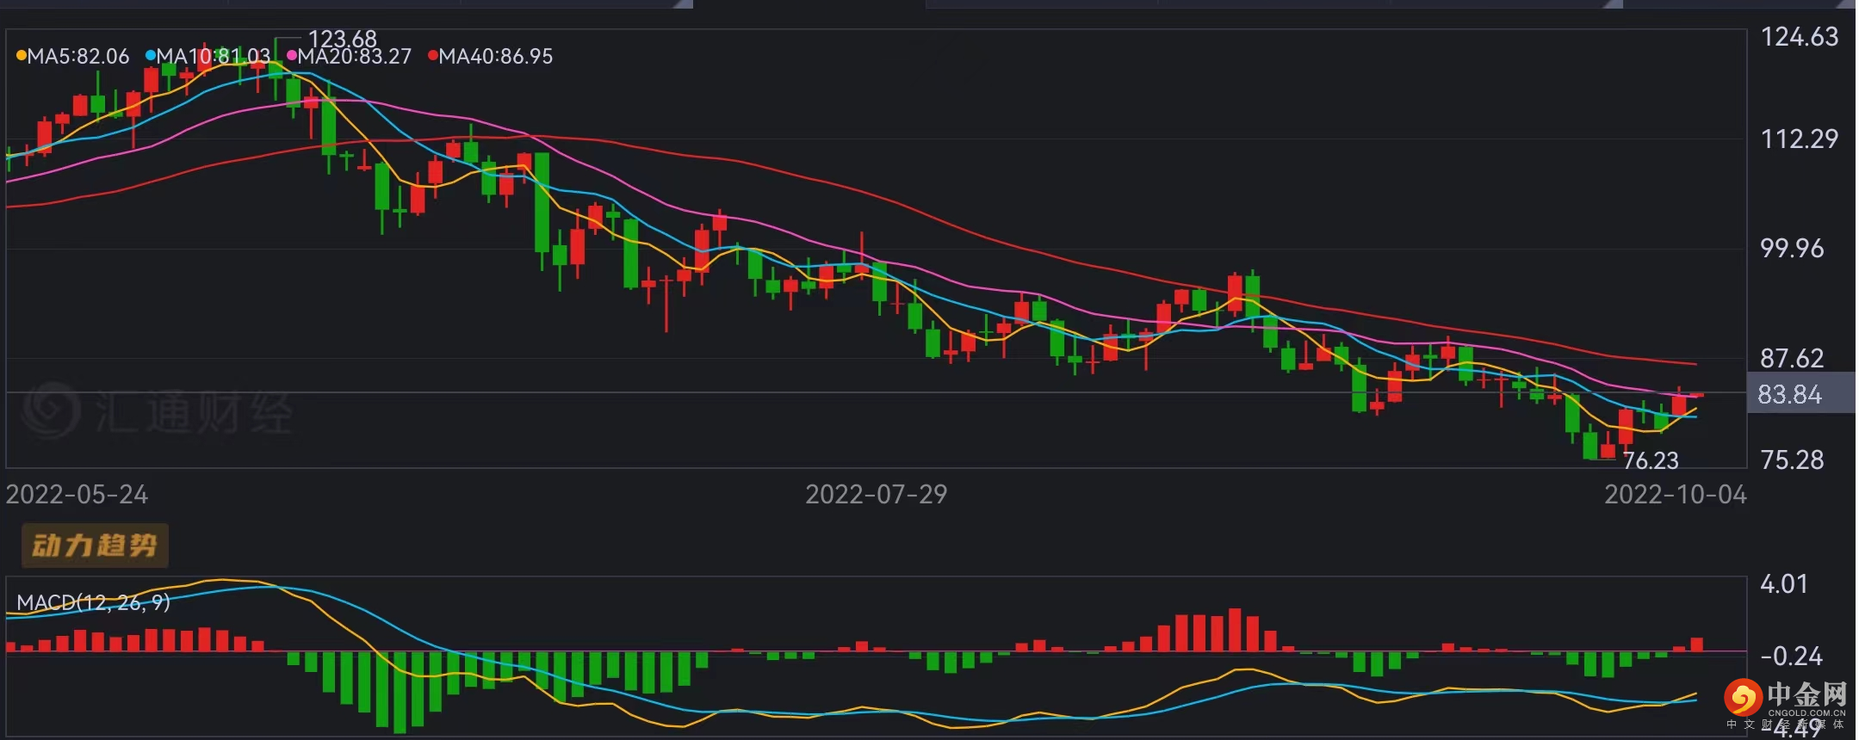
Task: Select the MA40:86.95 legend label
Action: pyautogui.click(x=496, y=57)
